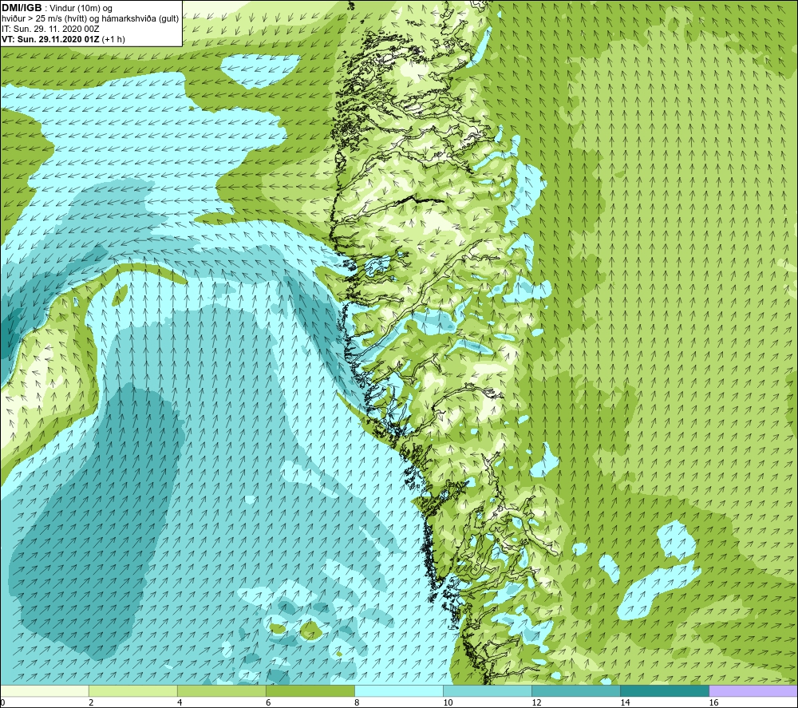Click the scale label "14"
The width and height of the screenshot is (798, 708).
[x=625, y=703]
